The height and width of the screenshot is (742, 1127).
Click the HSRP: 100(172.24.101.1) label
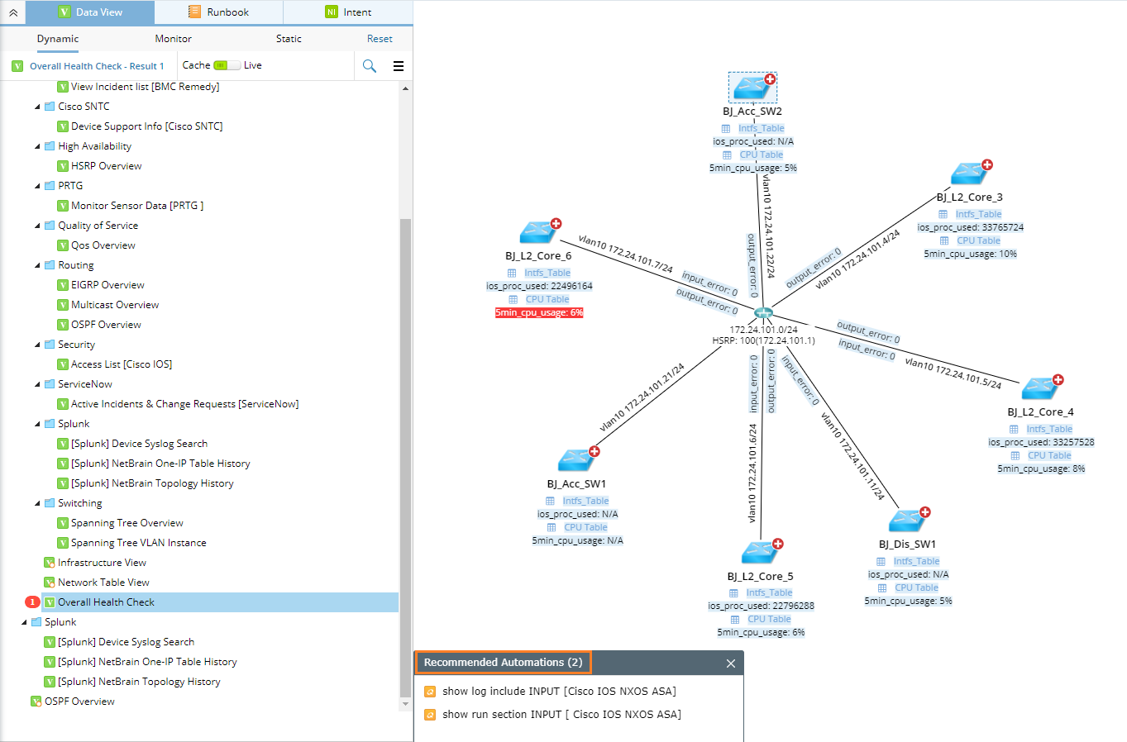(x=763, y=340)
